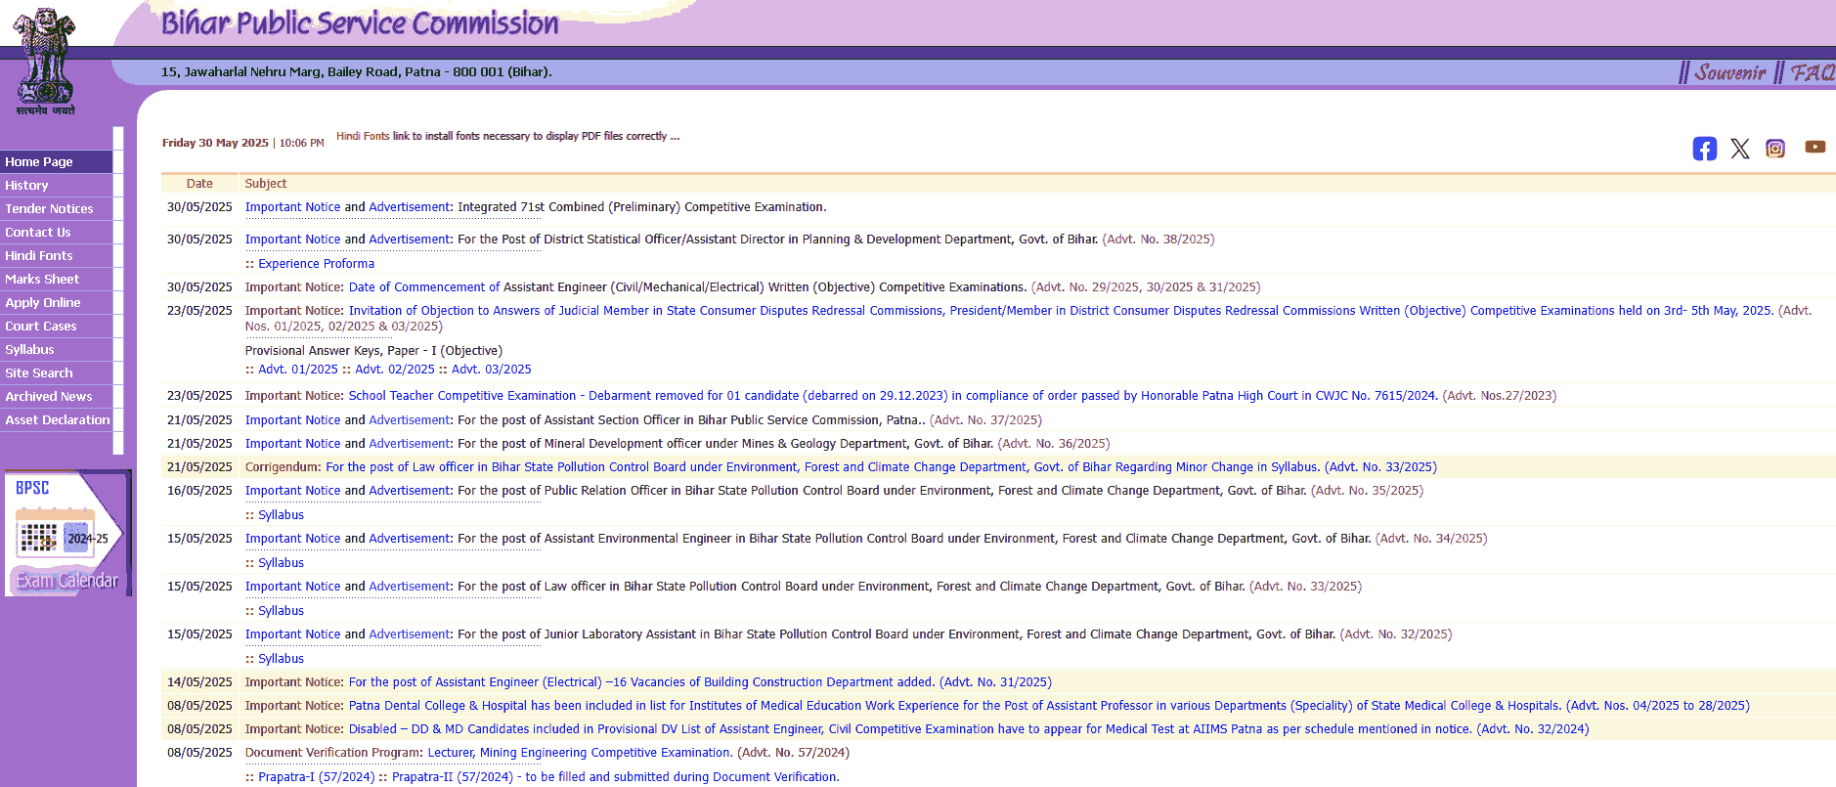Open Important Notice for Law officer Advt. 33/2025
The height and width of the screenshot is (787, 1836).
click(x=292, y=587)
